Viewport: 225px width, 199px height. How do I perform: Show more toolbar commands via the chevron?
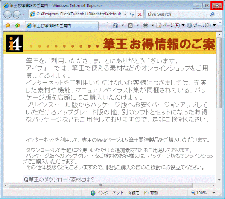pos(220,23)
